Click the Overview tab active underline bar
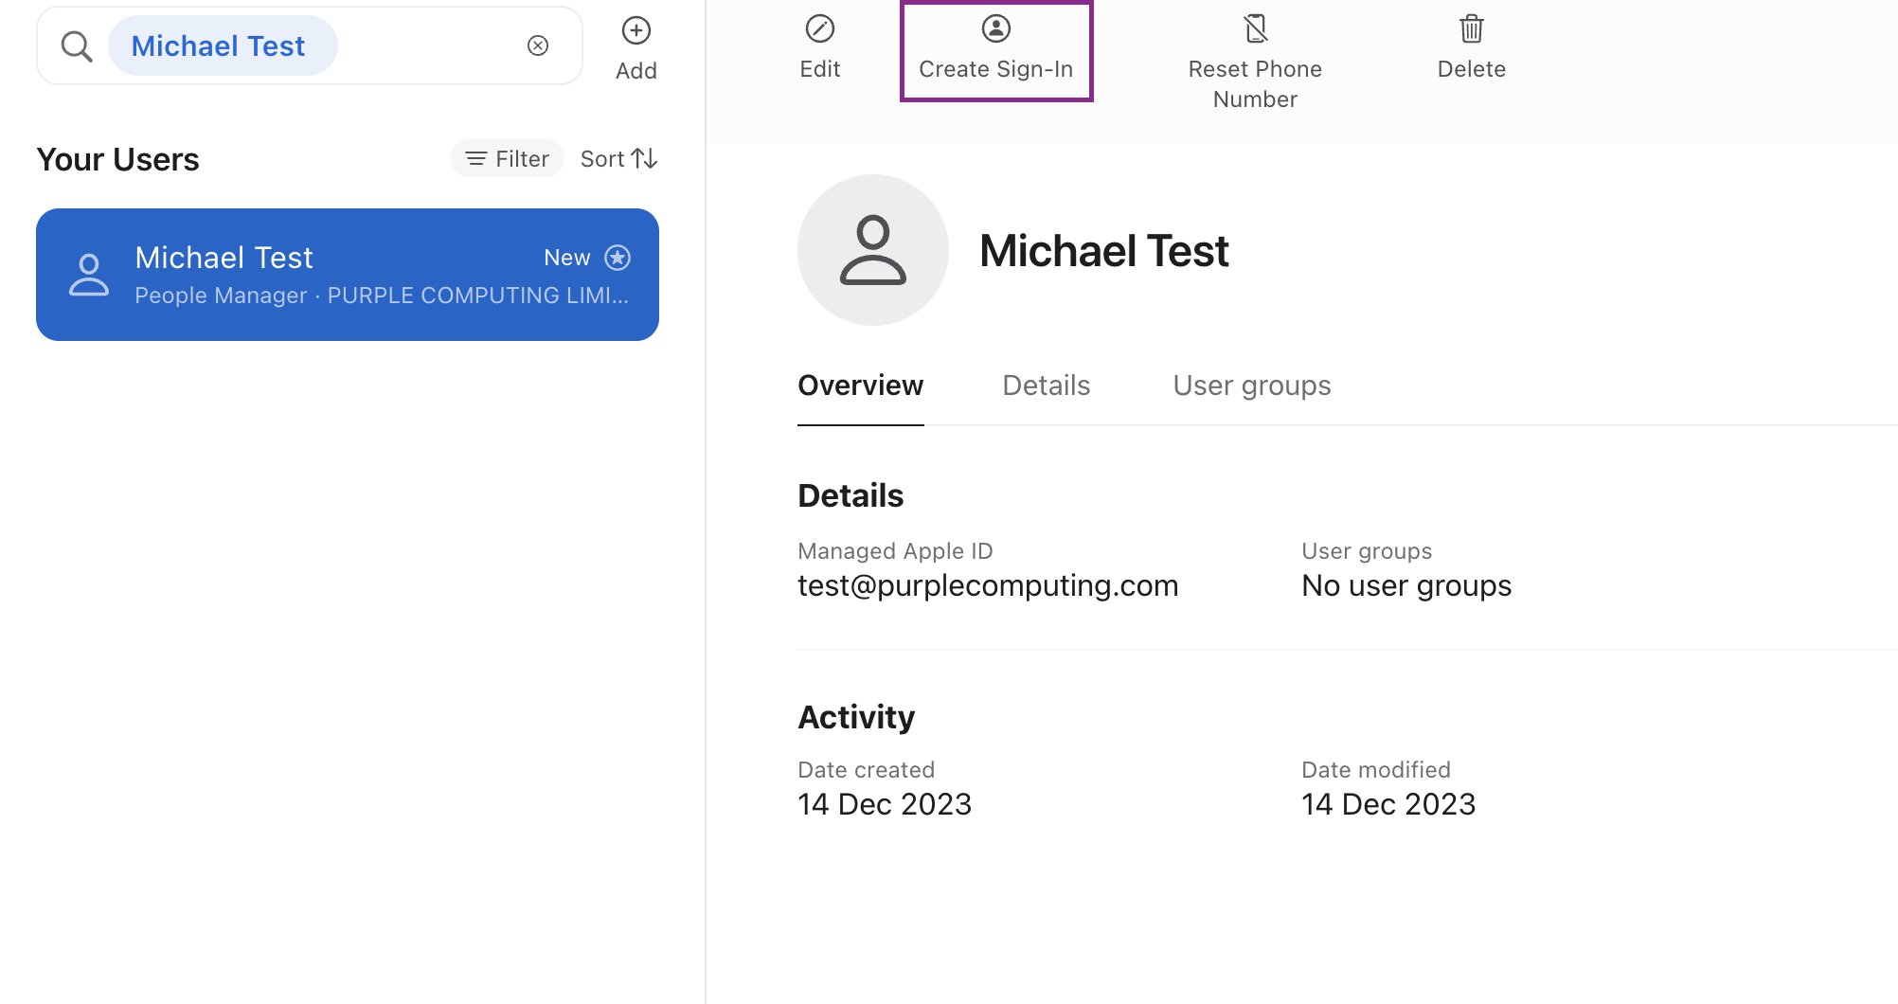The height and width of the screenshot is (1004, 1898). tap(860, 425)
